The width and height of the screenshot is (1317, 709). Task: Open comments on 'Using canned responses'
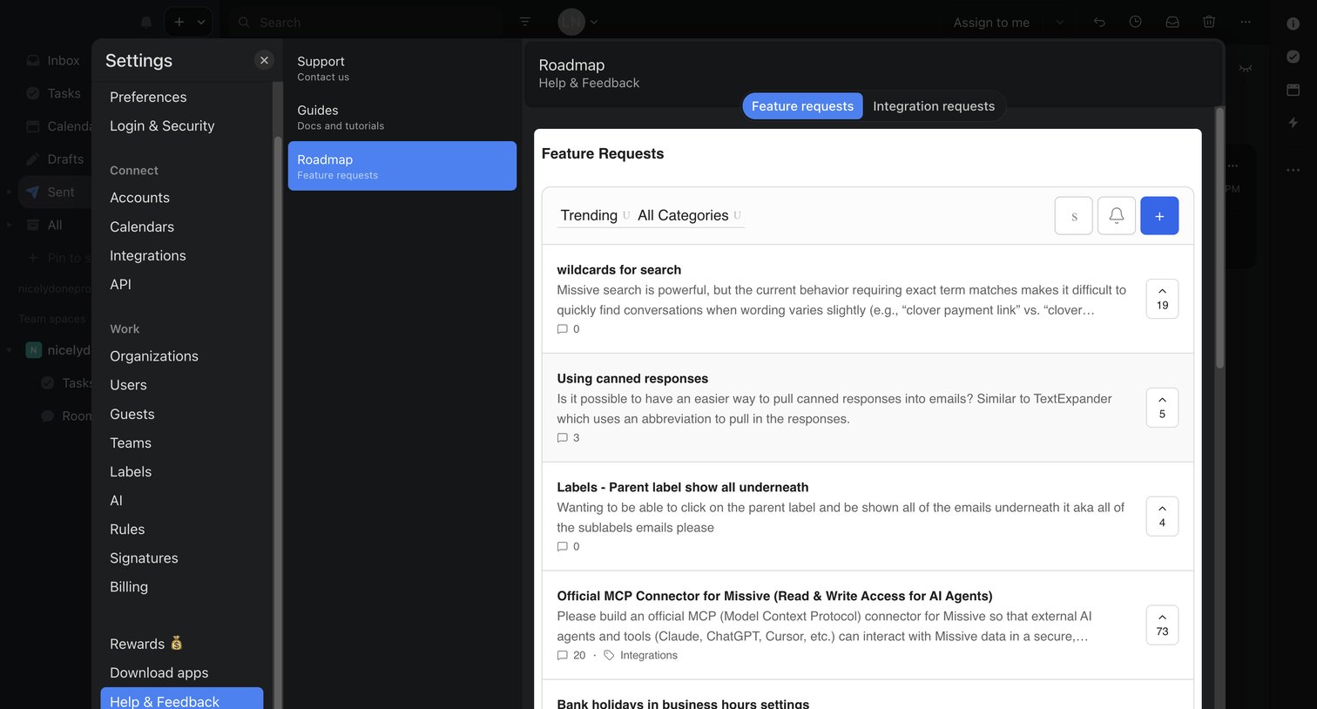[568, 438]
